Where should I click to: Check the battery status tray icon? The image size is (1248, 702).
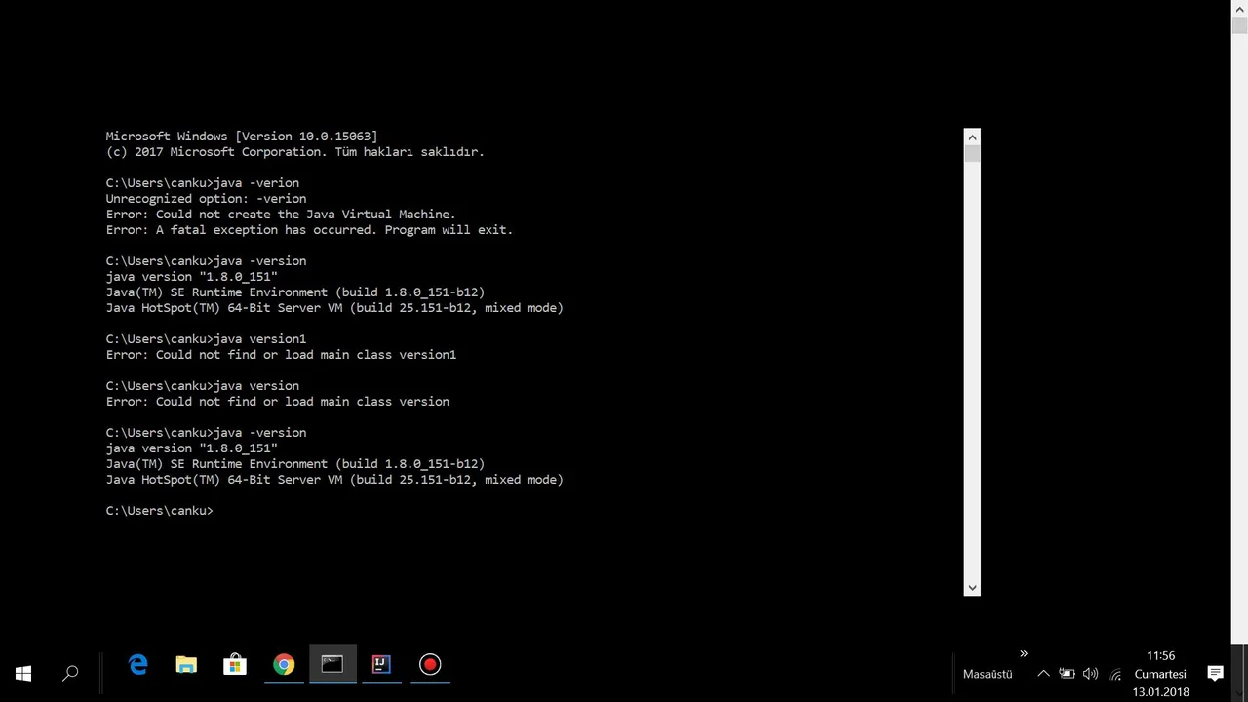[1067, 674]
